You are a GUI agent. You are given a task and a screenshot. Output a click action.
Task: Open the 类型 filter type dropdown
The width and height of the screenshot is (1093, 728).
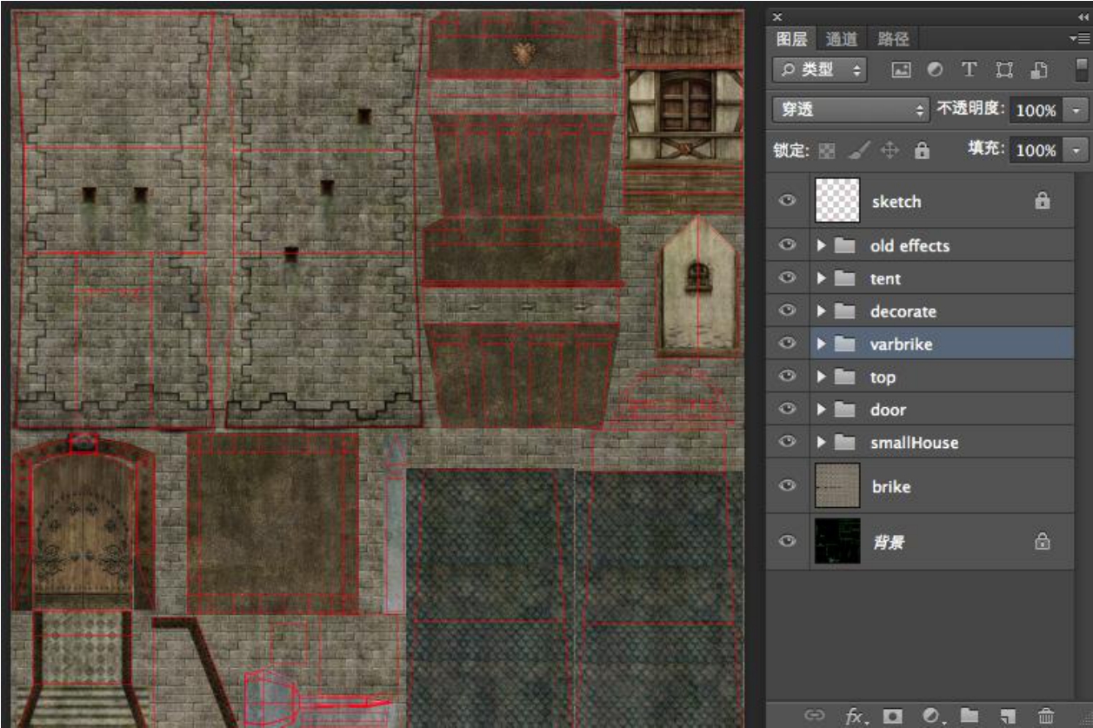coord(820,70)
